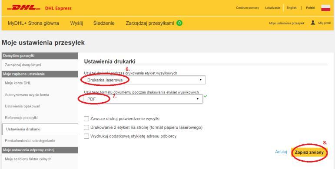Click the Moje zapisane ustawienia section header

click(x=40, y=74)
